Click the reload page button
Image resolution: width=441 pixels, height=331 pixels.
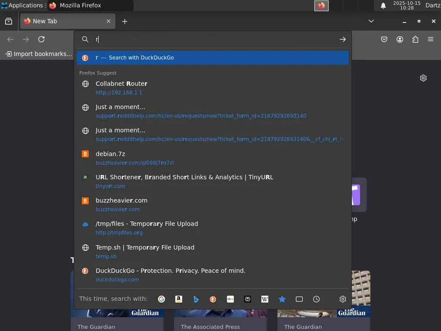pyautogui.click(x=41, y=39)
